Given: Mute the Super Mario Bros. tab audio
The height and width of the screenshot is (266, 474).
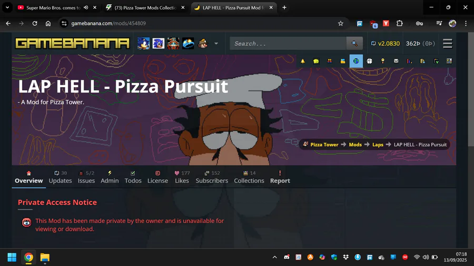Looking at the screenshot, I should (x=86, y=7).
